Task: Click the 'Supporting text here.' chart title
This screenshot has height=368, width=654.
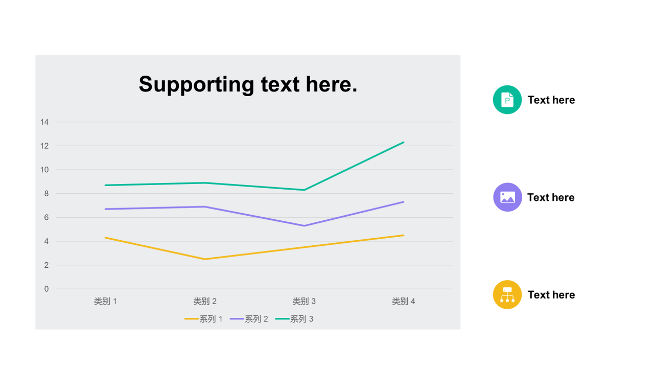Action: pos(248,84)
